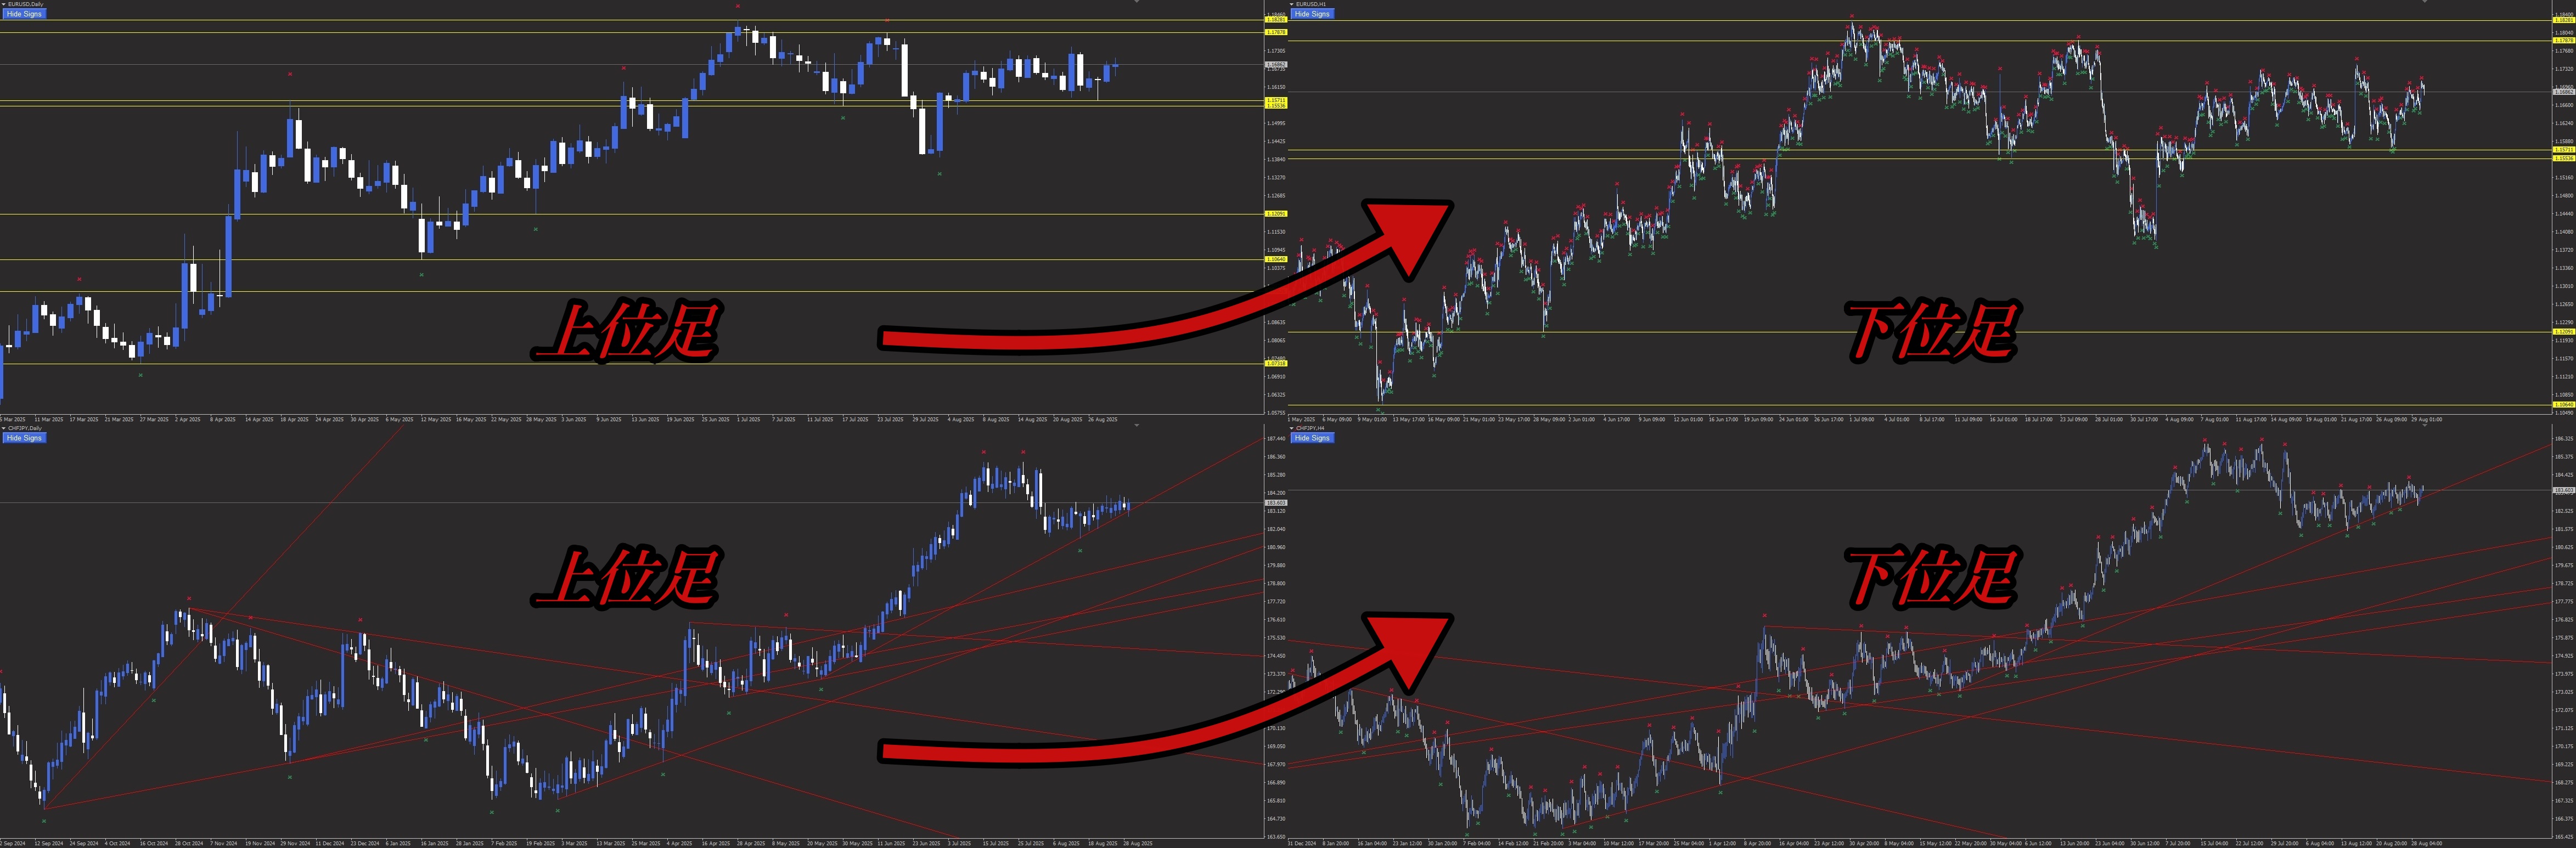Click the yellow 1.10640 price label on the Daily chart
Screen dimensions: 2576x848
click(1276, 259)
